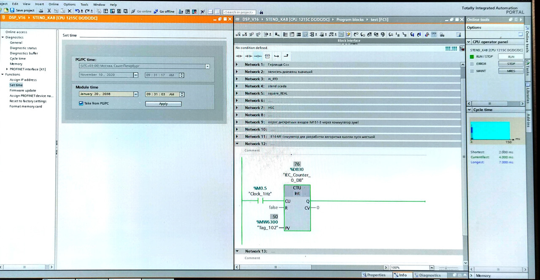Collapse the Diagnostics tree node

tap(2, 37)
